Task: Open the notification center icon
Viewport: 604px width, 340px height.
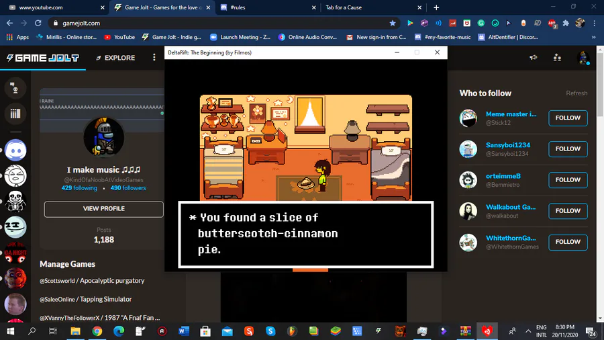Action: point(591,331)
